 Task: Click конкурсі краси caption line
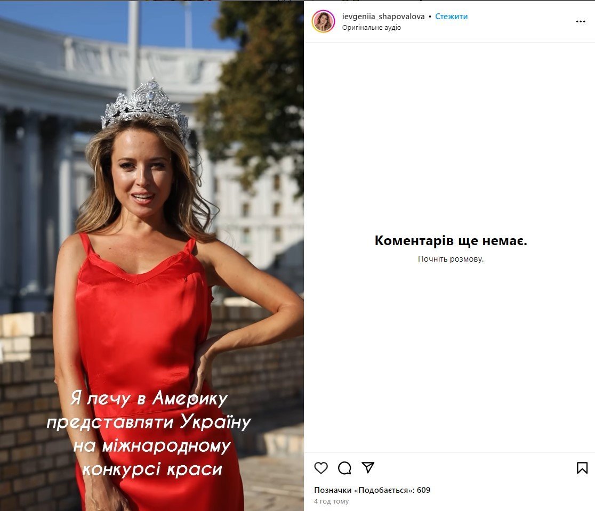click(x=152, y=469)
